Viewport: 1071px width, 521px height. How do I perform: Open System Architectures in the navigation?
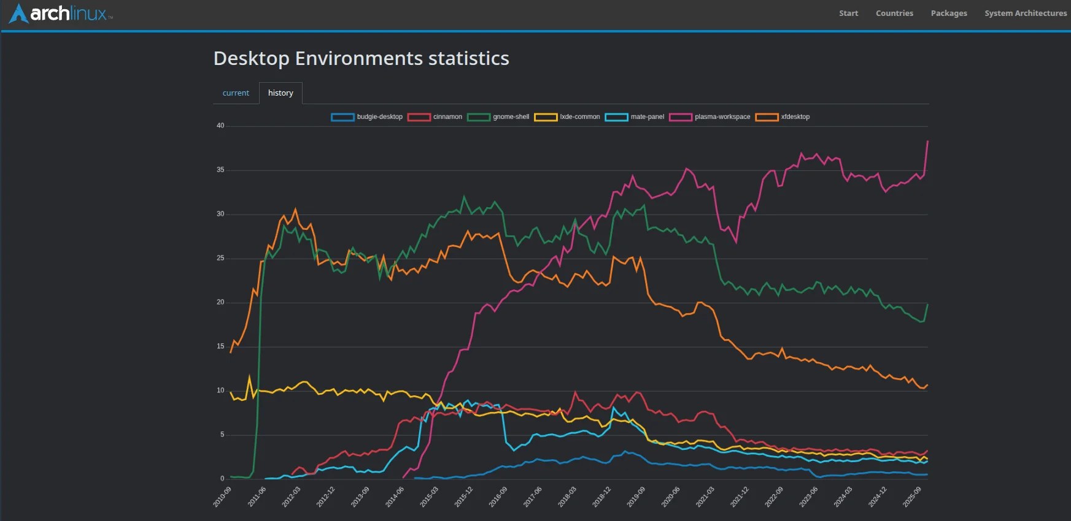[x=1025, y=13]
